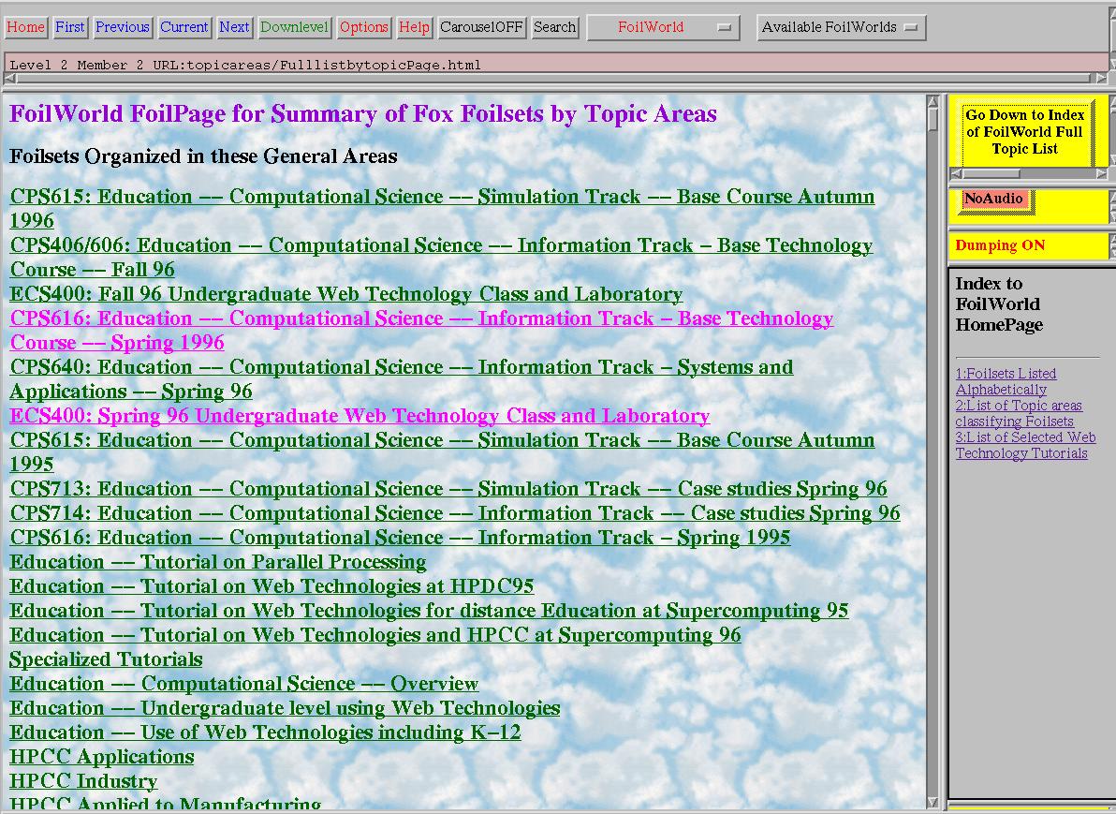
Task: Open the Foilsets Listed Alphabetically index link
Action: pos(1006,382)
